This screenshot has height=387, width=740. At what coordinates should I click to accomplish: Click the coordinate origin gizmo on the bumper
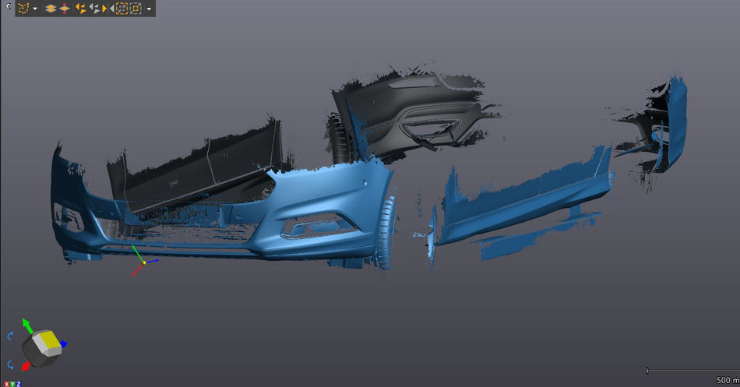click(x=144, y=262)
